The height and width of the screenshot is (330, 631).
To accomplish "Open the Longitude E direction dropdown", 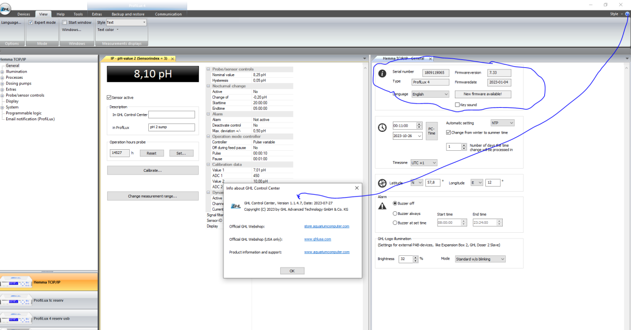I will 476,183.
